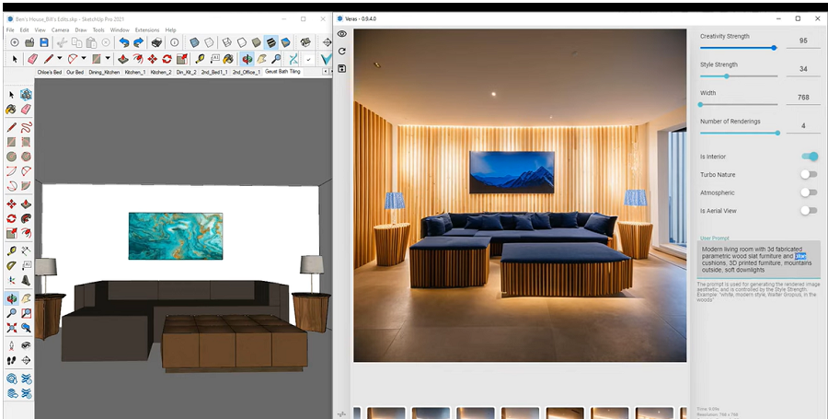The width and height of the screenshot is (828, 419).
Task: Enable the Turbo Nature toggle
Action: 808,174
